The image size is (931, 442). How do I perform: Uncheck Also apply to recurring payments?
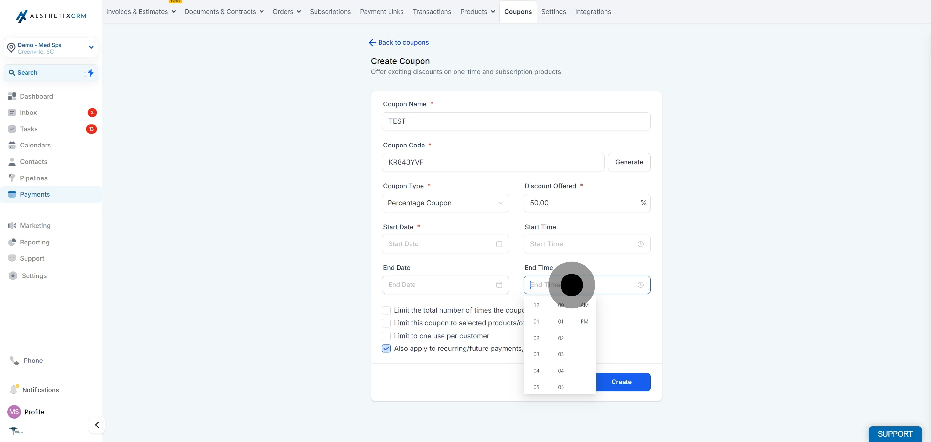point(386,349)
